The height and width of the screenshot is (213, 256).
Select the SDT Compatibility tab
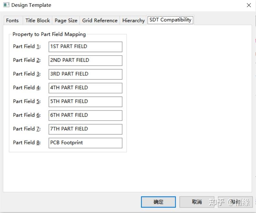pyautogui.click(x=170, y=20)
